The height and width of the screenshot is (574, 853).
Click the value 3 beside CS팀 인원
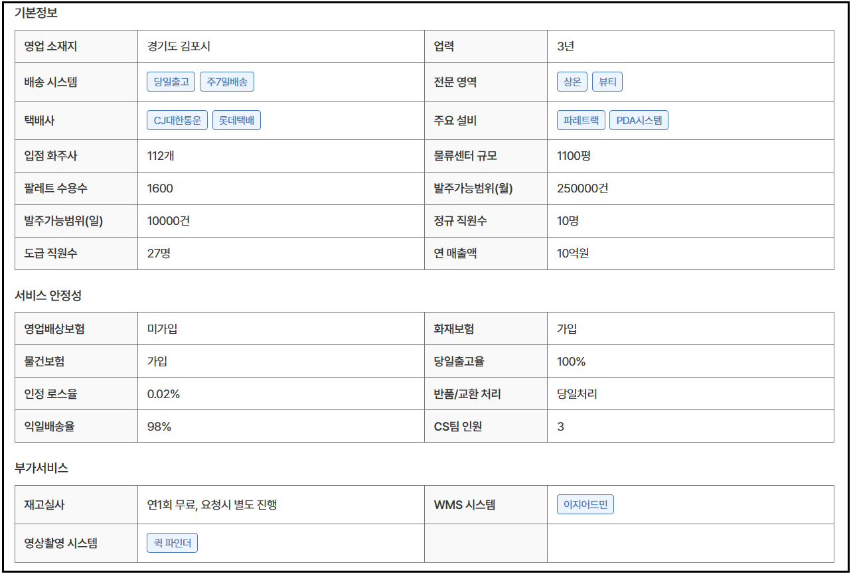[560, 427]
